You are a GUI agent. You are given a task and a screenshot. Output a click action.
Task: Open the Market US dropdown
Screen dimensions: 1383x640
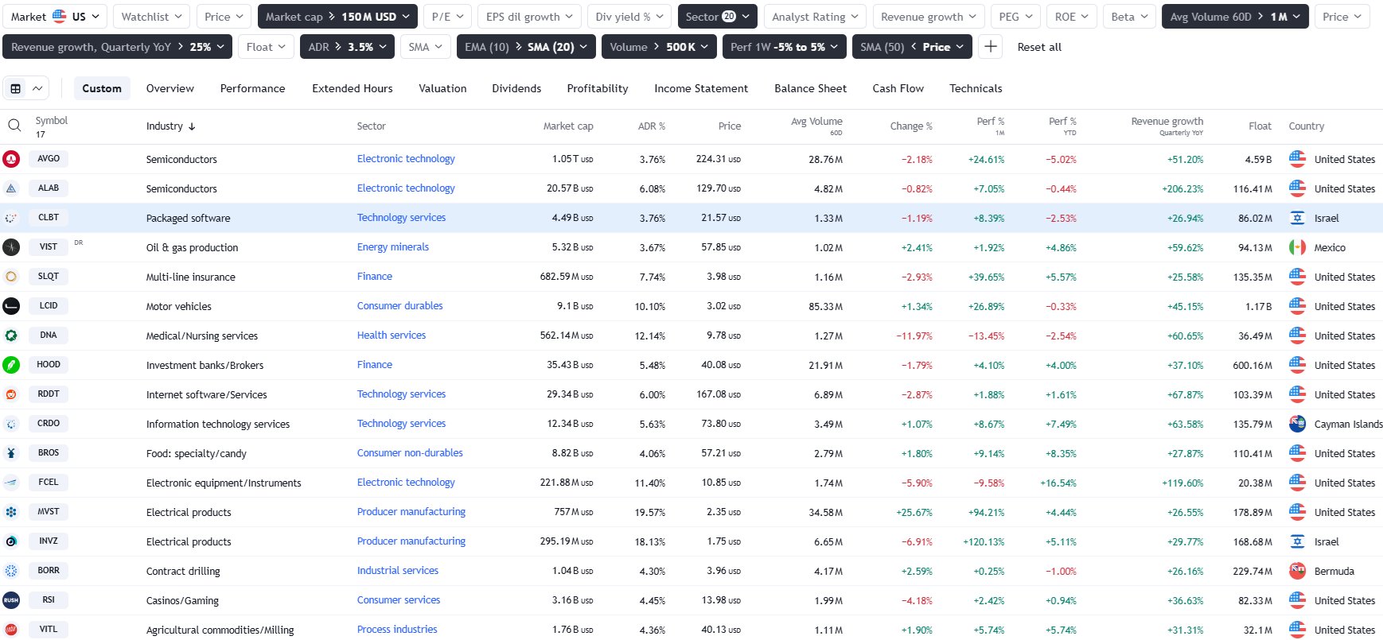click(x=55, y=17)
